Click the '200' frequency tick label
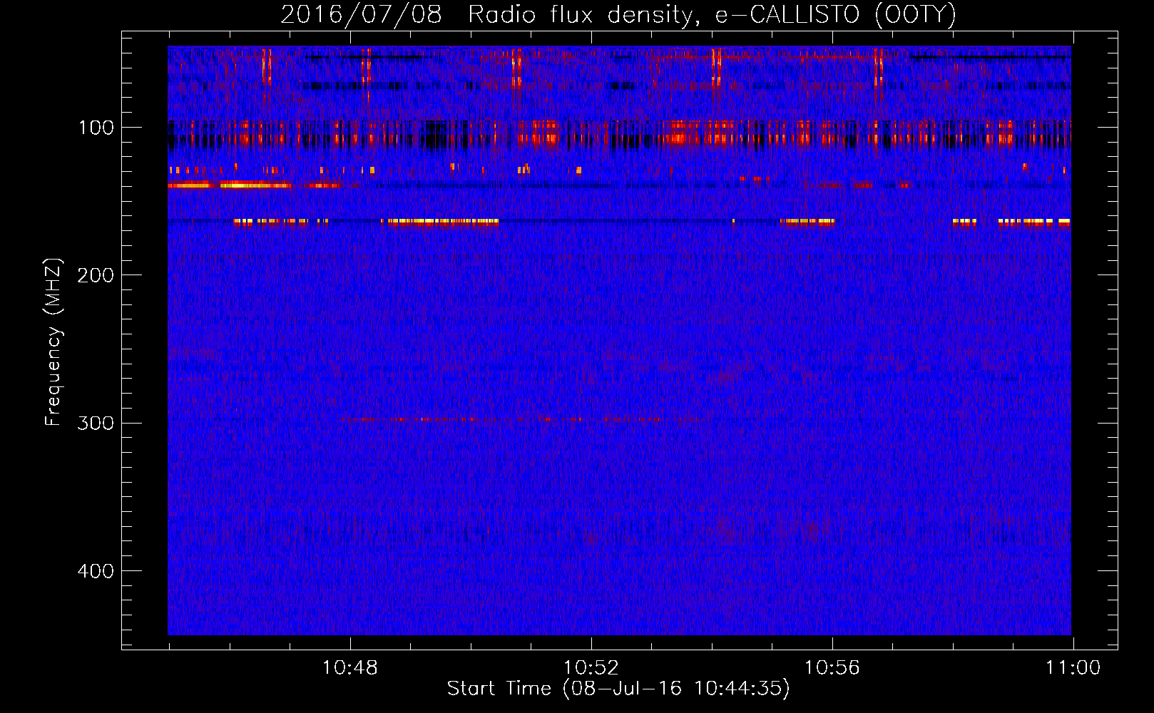Screen dimensions: 1154x713 (96, 275)
